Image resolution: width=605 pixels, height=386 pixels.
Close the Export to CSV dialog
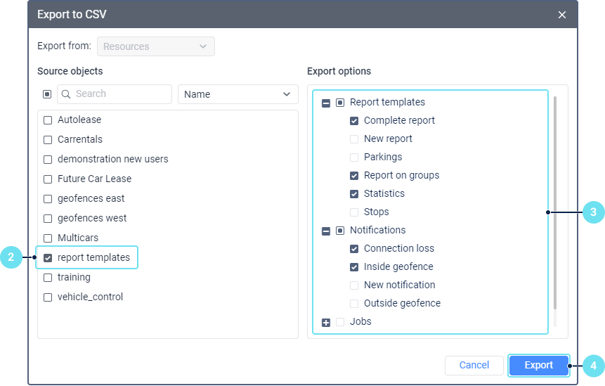561,15
